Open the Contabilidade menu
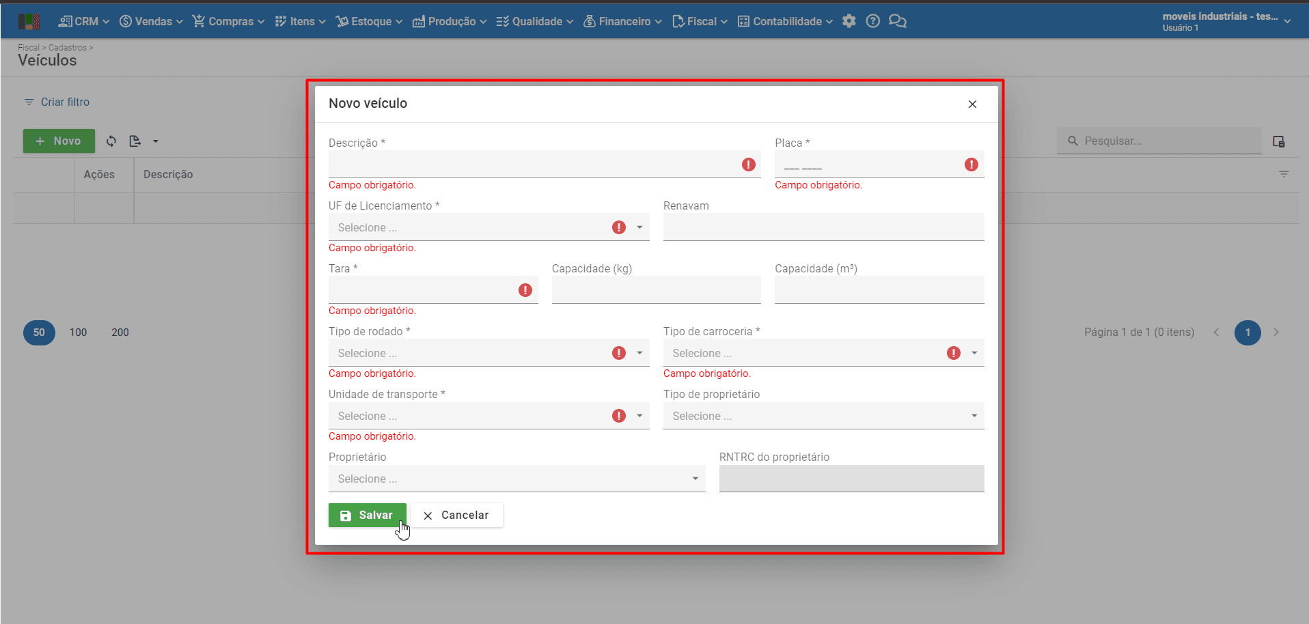The height and width of the screenshot is (624, 1309). coord(786,21)
